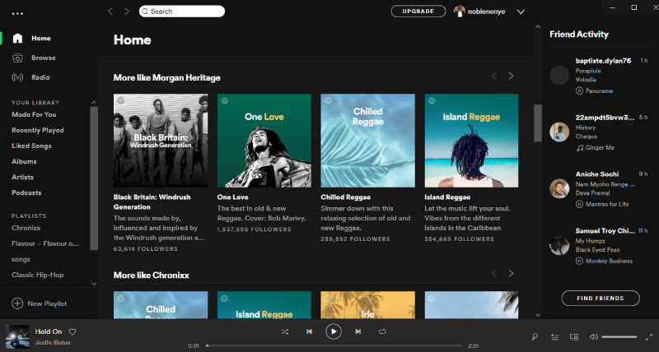Show next Chronixx recommendations
This screenshot has width=659, height=352.
(x=511, y=274)
